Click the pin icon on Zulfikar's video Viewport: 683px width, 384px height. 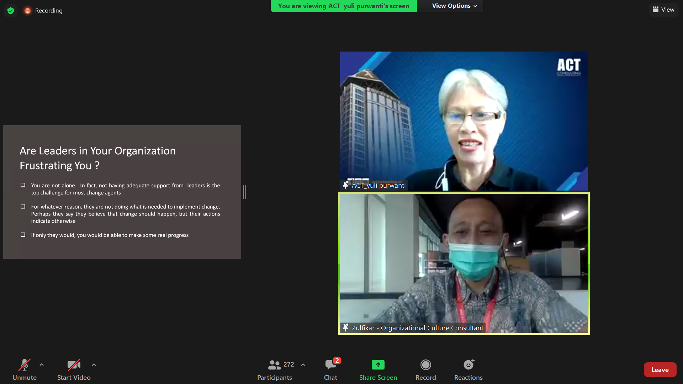pyautogui.click(x=345, y=327)
